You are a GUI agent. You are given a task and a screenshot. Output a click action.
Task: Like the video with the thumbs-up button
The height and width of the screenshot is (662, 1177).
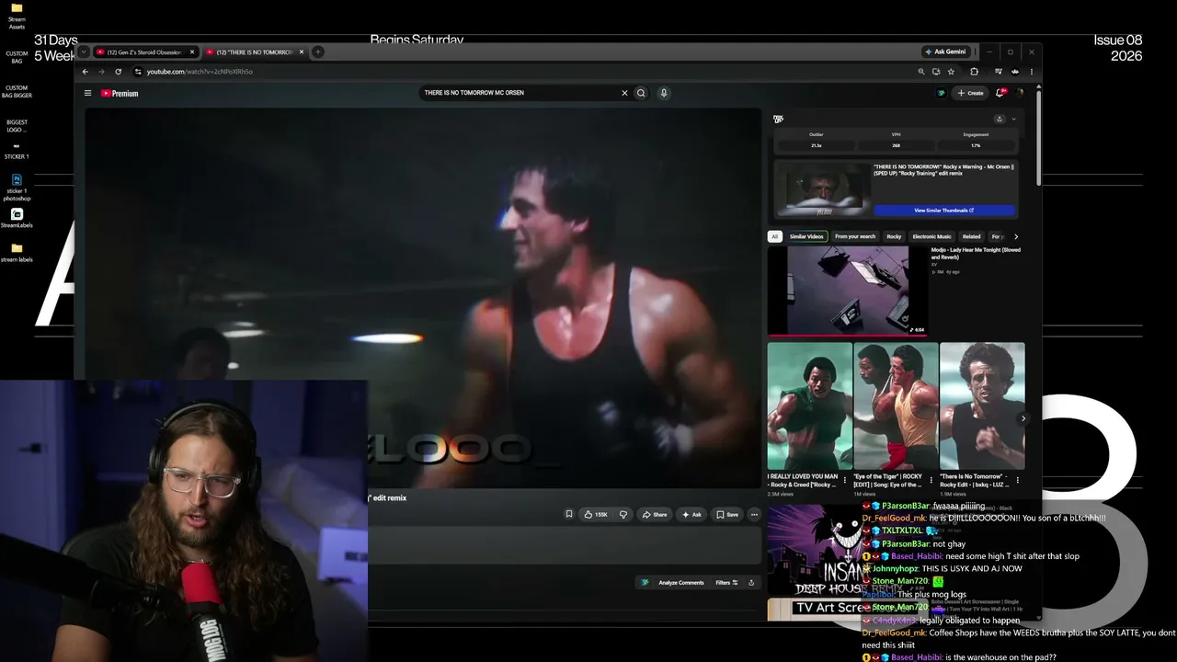pos(596,515)
